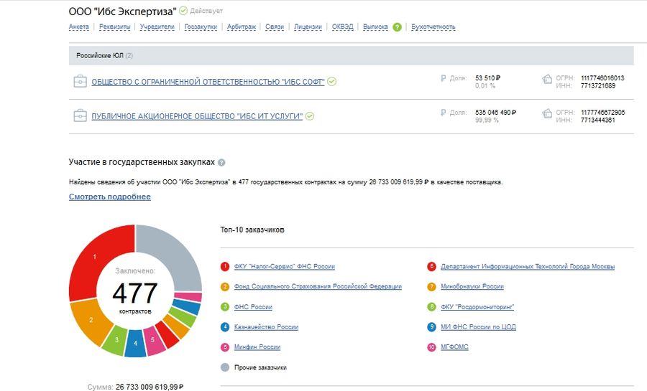Click red legend marker number 6

tap(431, 267)
